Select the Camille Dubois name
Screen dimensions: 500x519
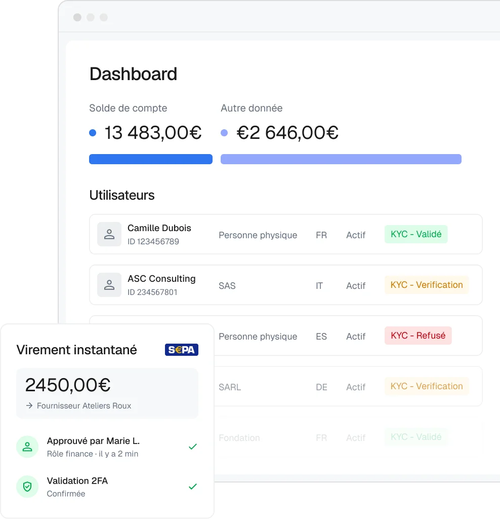click(x=159, y=228)
